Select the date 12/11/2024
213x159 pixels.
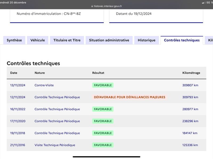pos(18,97)
